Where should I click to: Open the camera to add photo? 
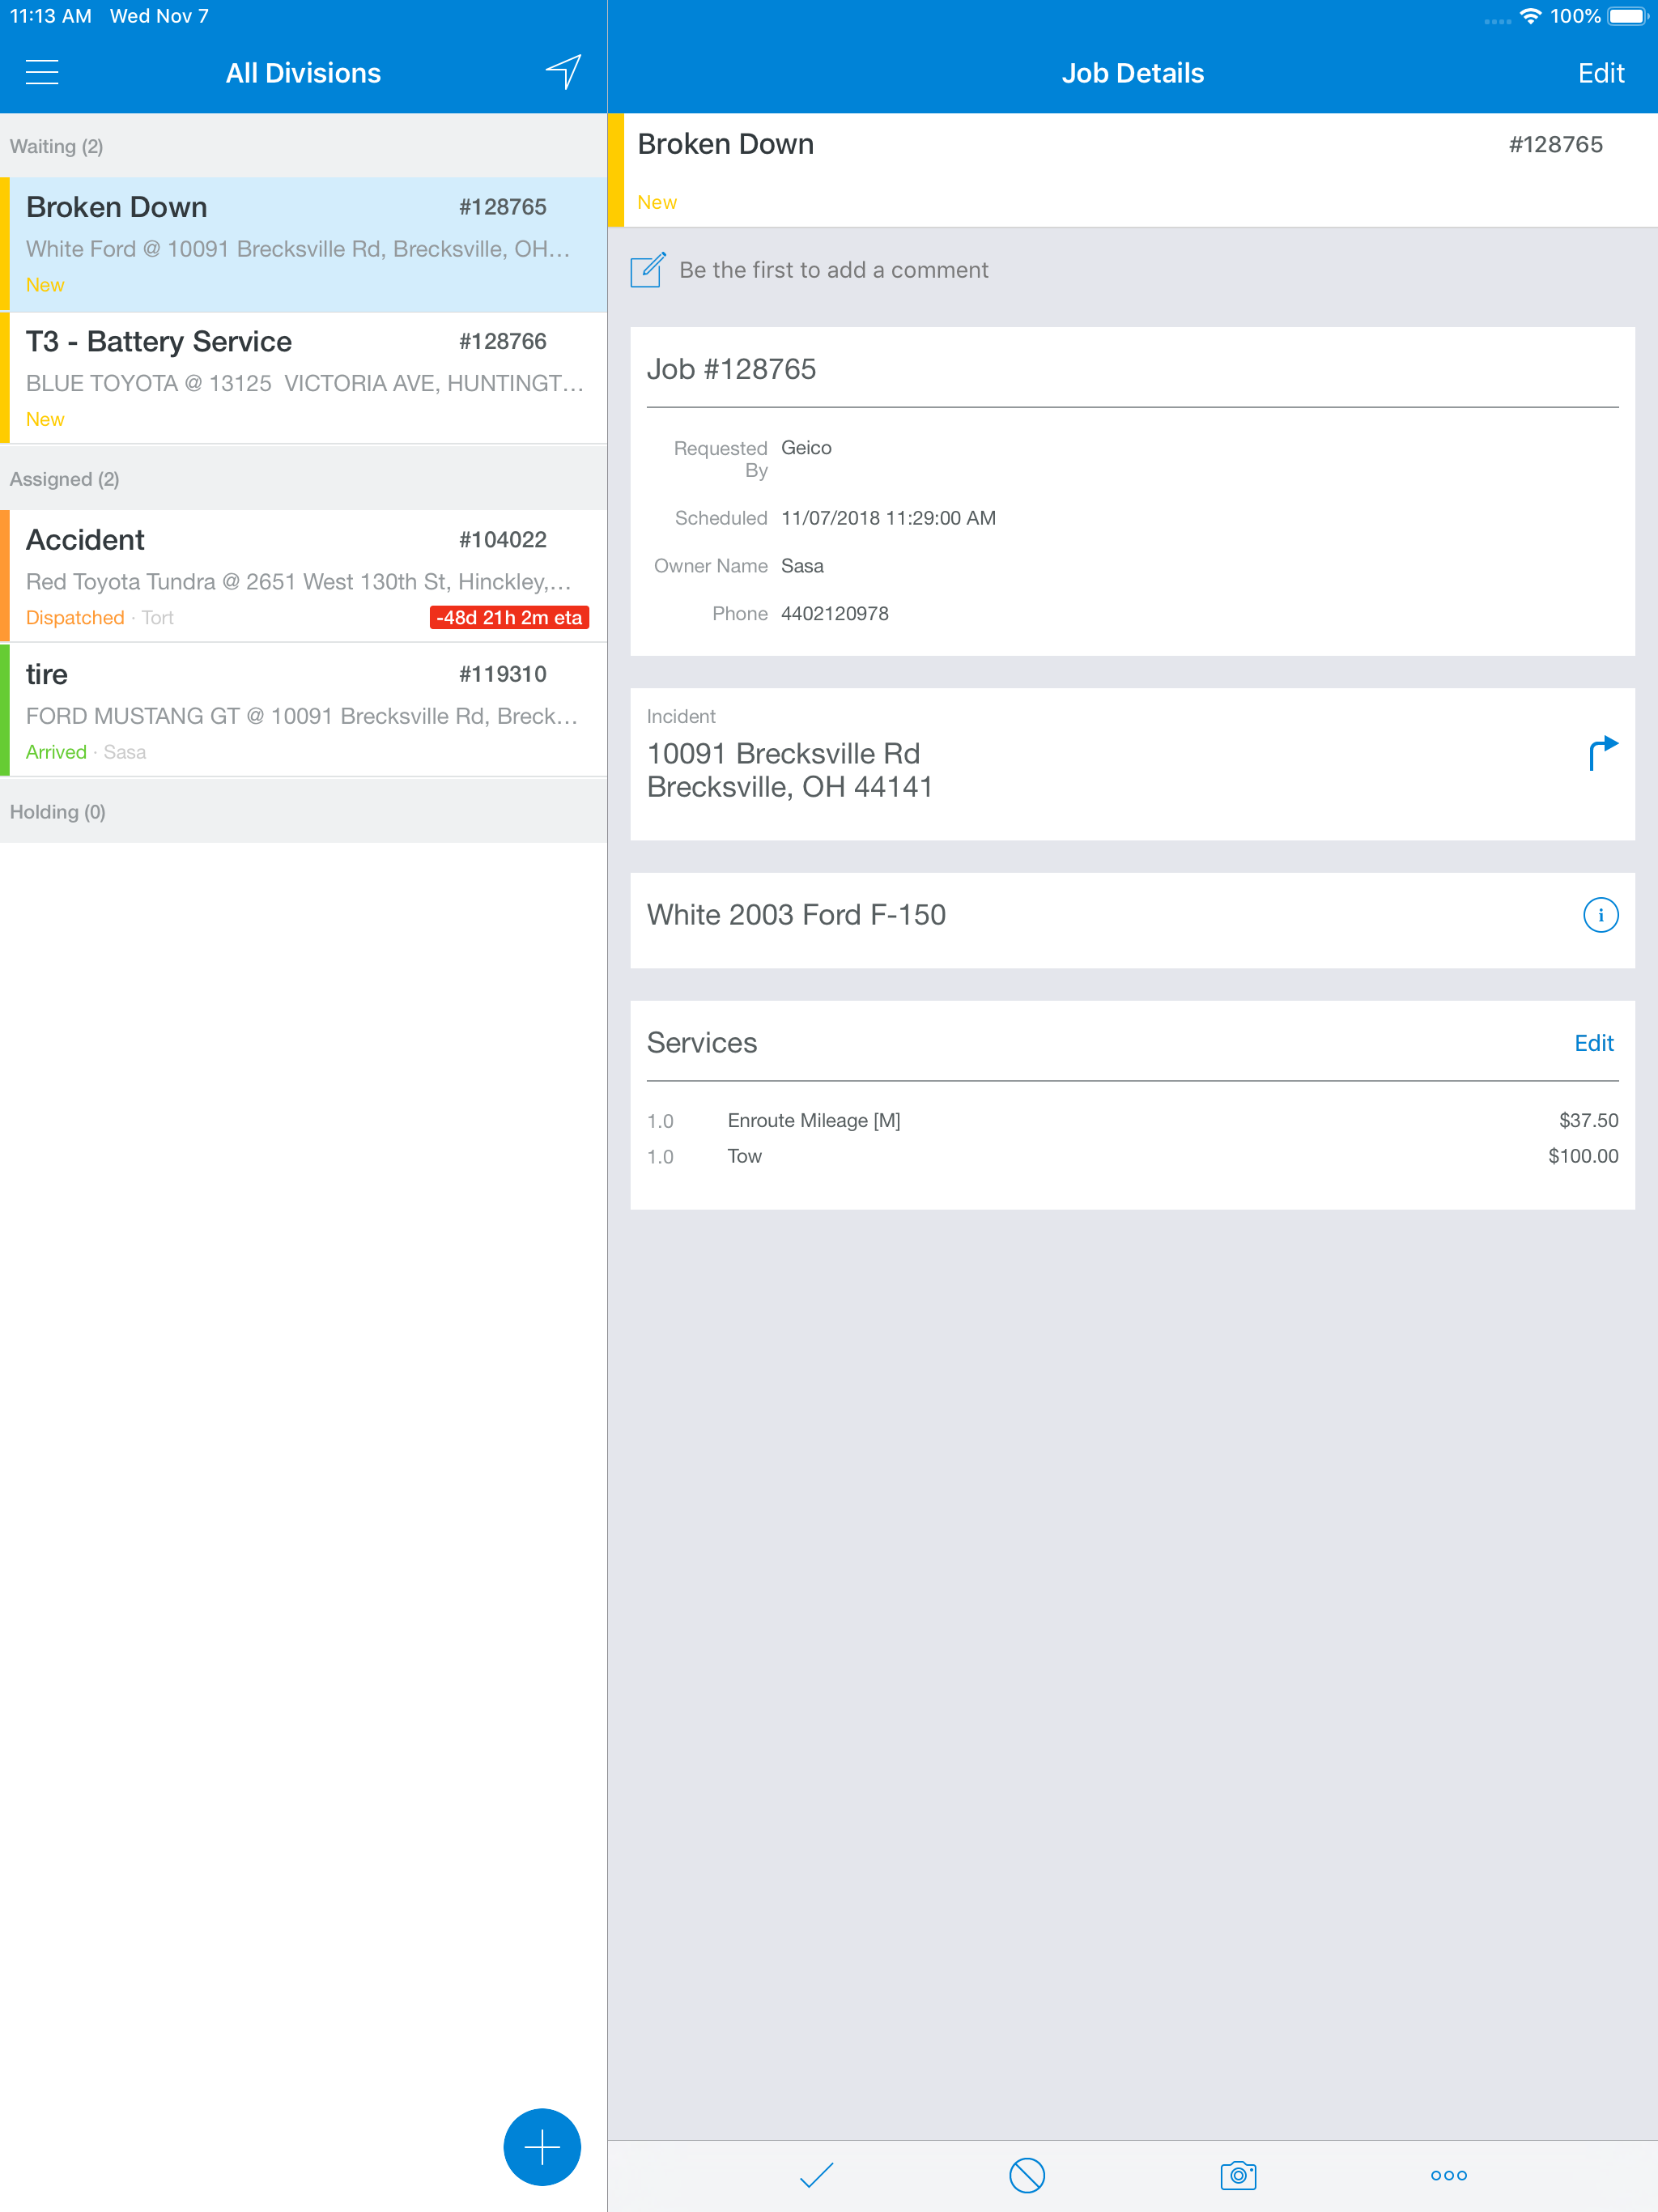[x=1238, y=2174]
